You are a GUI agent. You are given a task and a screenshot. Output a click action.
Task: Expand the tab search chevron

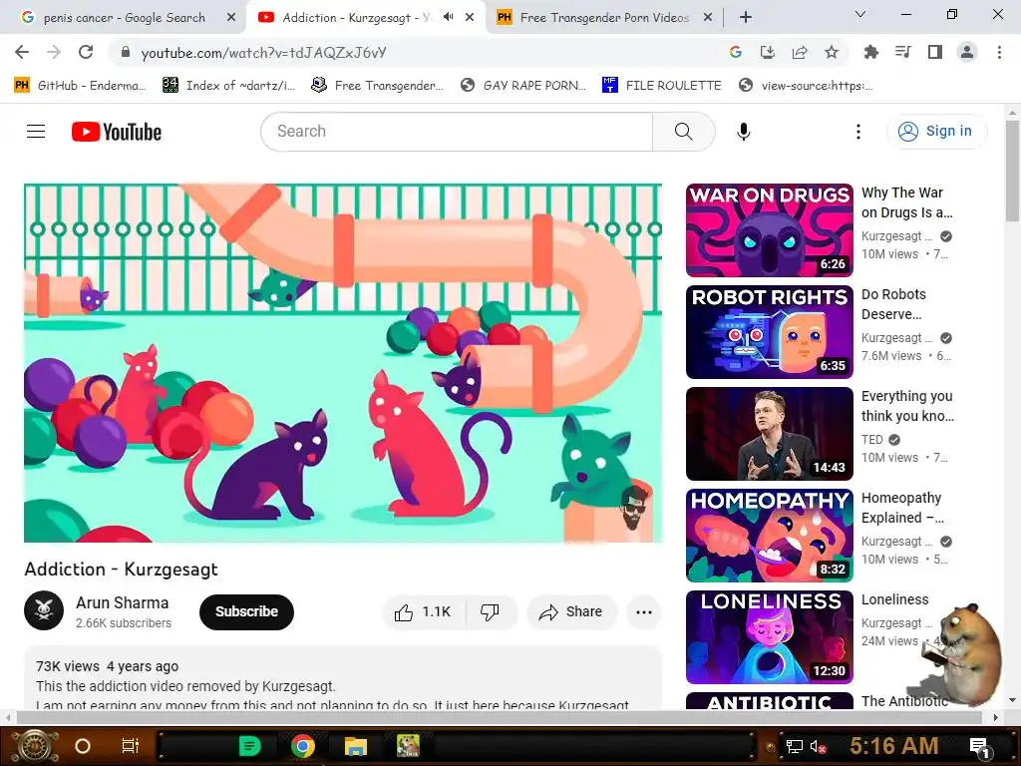(x=859, y=14)
